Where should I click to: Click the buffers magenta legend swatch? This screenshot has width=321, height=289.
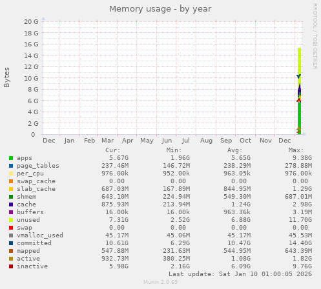11,212
